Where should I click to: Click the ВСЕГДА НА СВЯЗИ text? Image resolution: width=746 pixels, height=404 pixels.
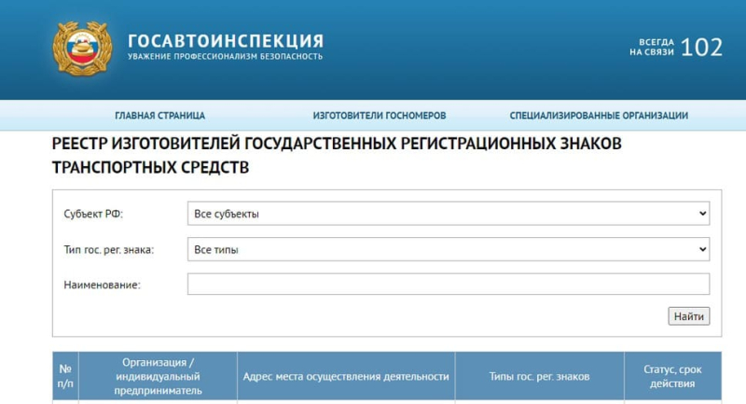[x=652, y=47]
